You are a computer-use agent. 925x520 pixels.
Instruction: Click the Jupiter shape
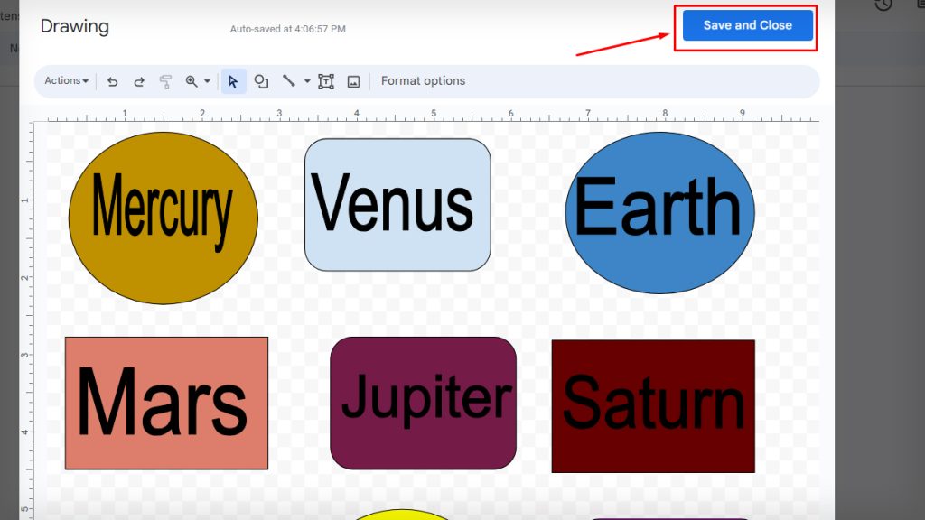tap(423, 404)
